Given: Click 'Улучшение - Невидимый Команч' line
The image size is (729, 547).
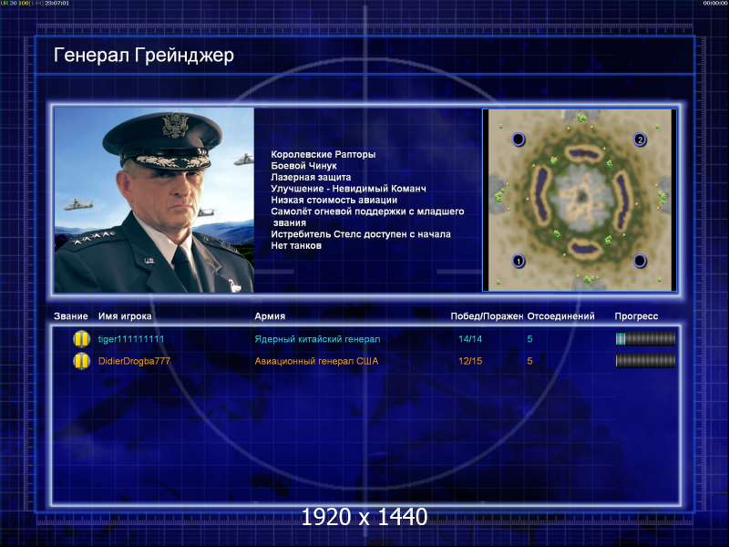Looking at the screenshot, I should [348, 189].
